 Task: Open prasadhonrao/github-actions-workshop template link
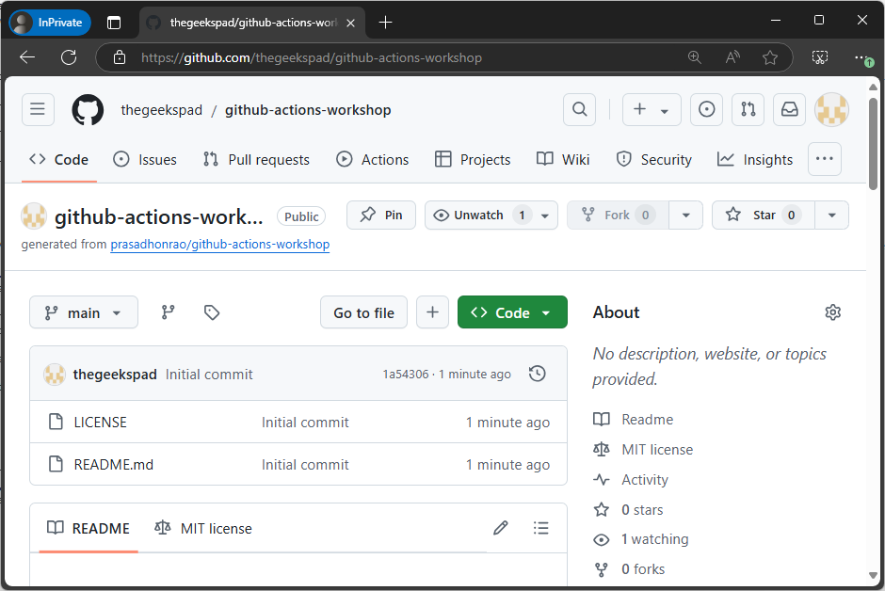pos(220,244)
